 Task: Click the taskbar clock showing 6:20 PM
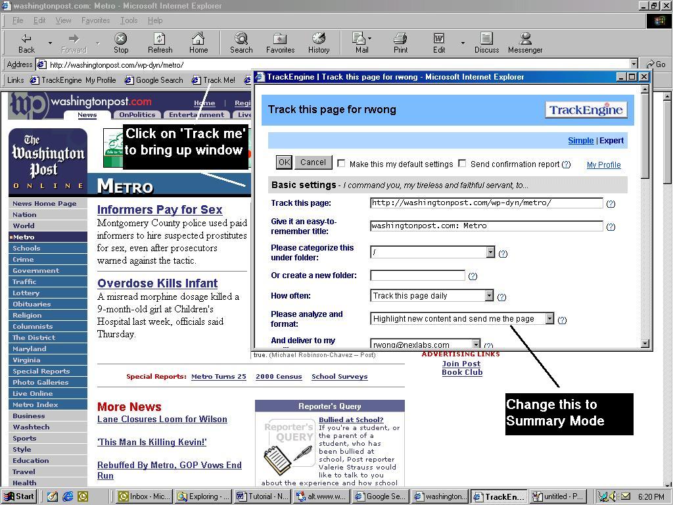(x=651, y=497)
